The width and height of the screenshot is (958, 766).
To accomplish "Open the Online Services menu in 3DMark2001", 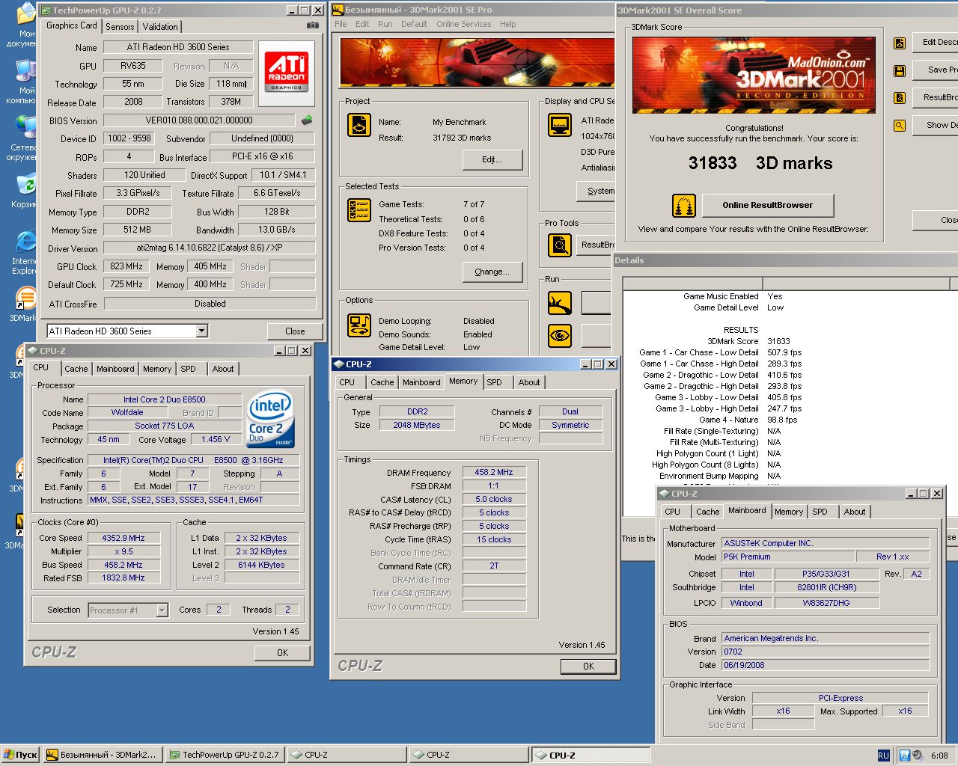I will click(464, 24).
